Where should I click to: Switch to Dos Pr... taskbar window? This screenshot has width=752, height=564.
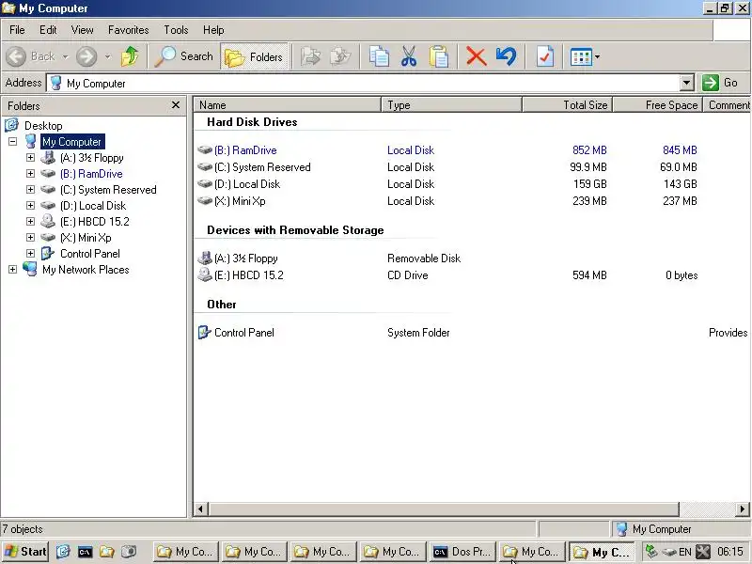click(462, 552)
